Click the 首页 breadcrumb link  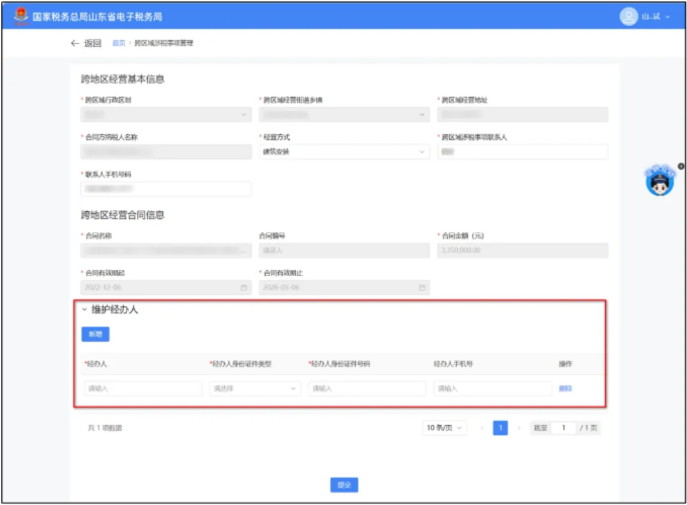tap(119, 43)
